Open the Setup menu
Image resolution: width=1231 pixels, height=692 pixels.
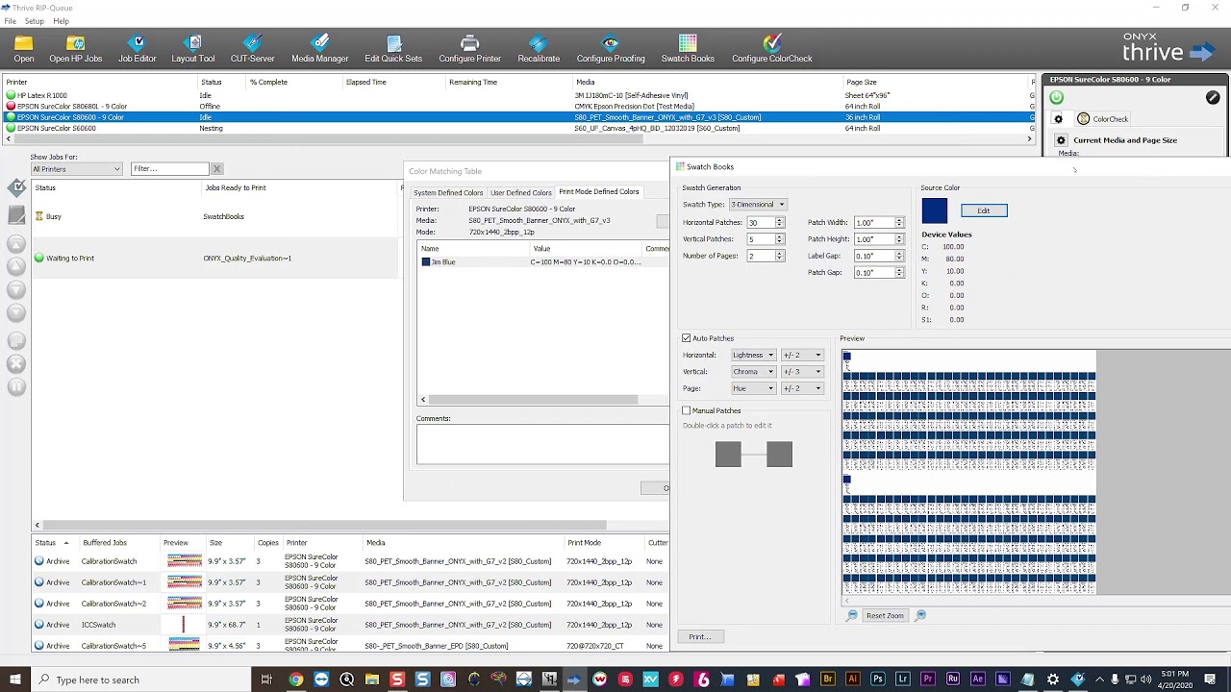click(34, 21)
